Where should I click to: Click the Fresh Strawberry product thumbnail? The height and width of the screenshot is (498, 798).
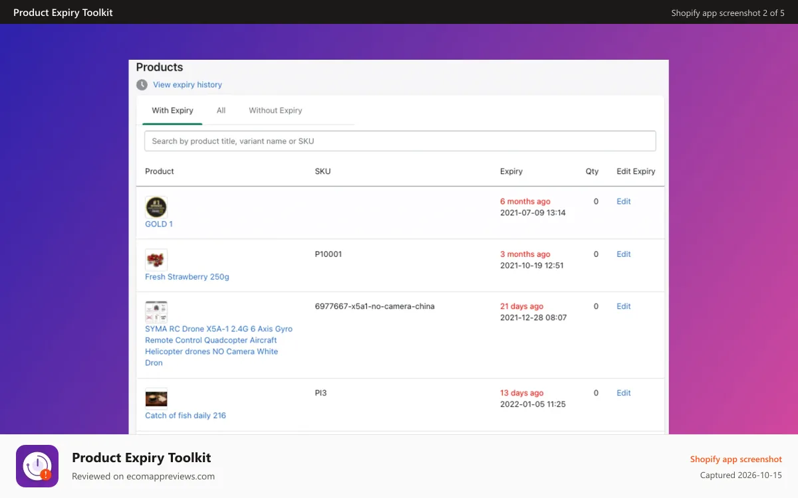(x=156, y=260)
